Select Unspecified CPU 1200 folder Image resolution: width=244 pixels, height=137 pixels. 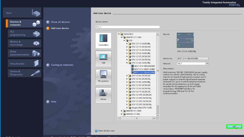tap(141, 108)
